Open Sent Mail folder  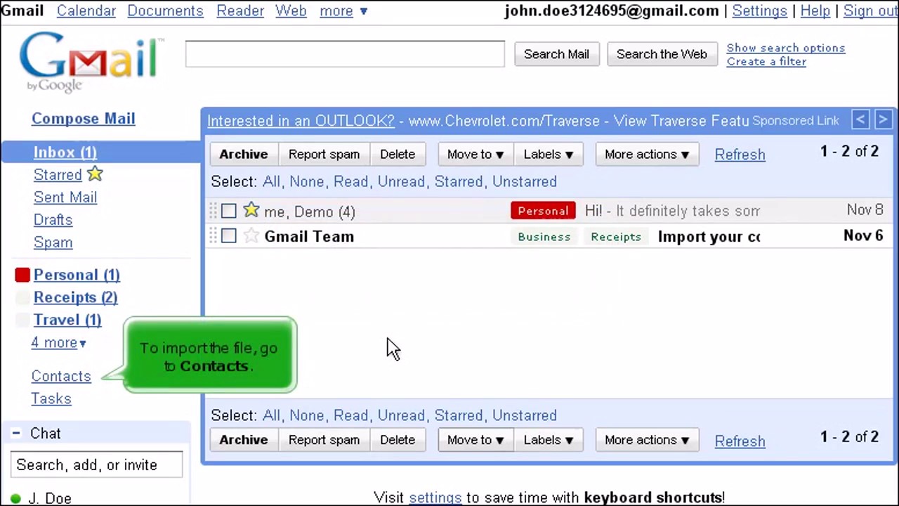point(65,197)
